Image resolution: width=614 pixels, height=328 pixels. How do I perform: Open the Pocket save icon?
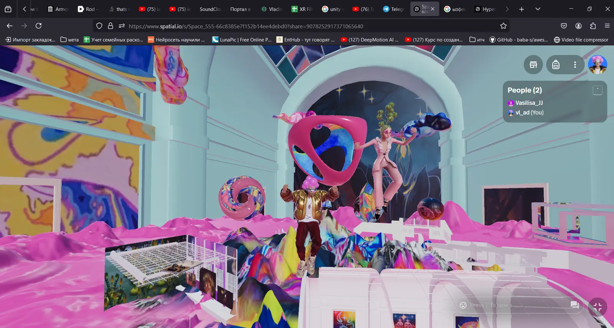(x=564, y=26)
